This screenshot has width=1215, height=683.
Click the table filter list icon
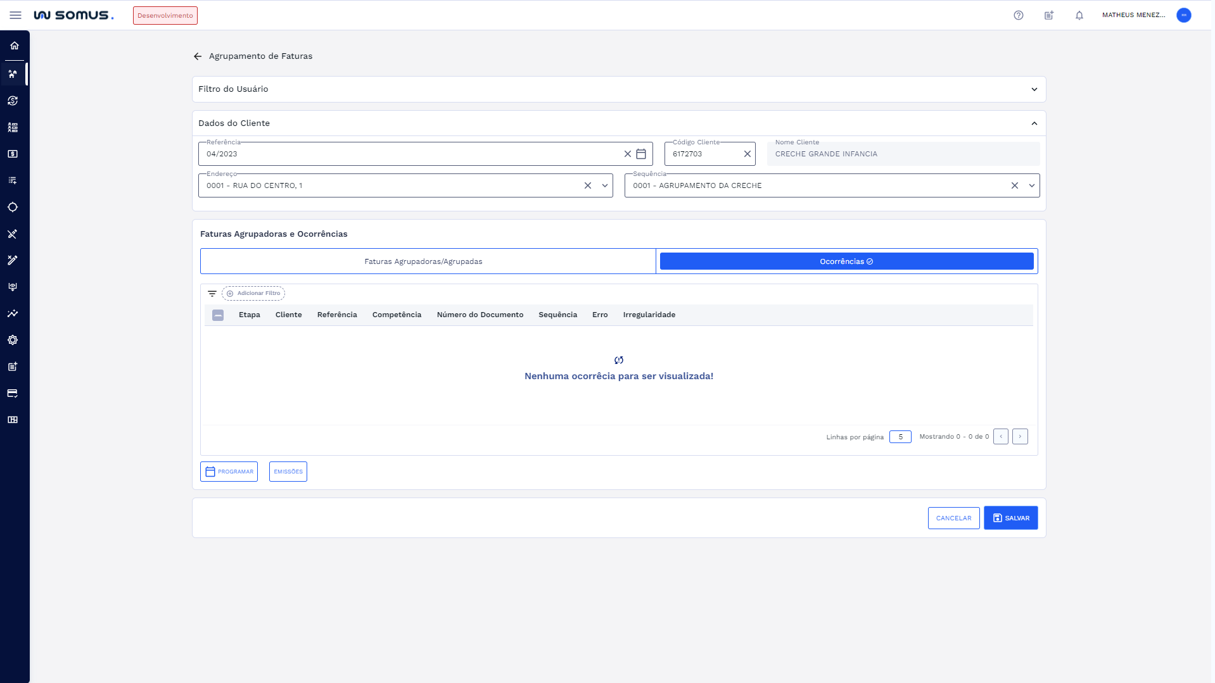pyautogui.click(x=212, y=294)
